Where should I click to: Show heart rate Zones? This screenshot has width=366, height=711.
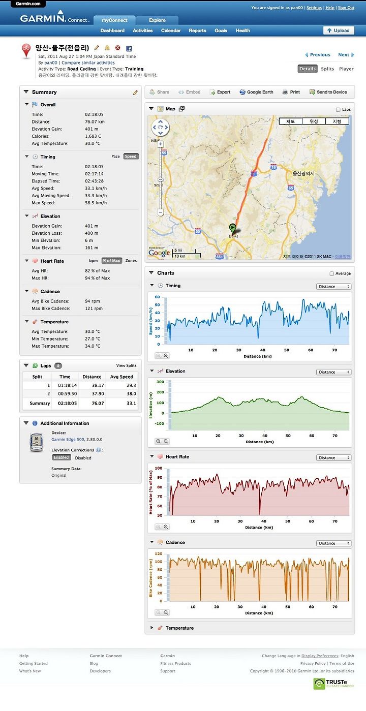[x=131, y=261]
